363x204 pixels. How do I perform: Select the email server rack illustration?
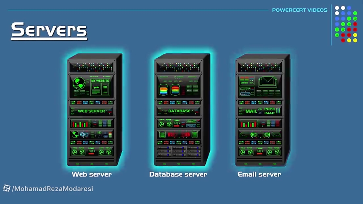[x=263, y=110]
